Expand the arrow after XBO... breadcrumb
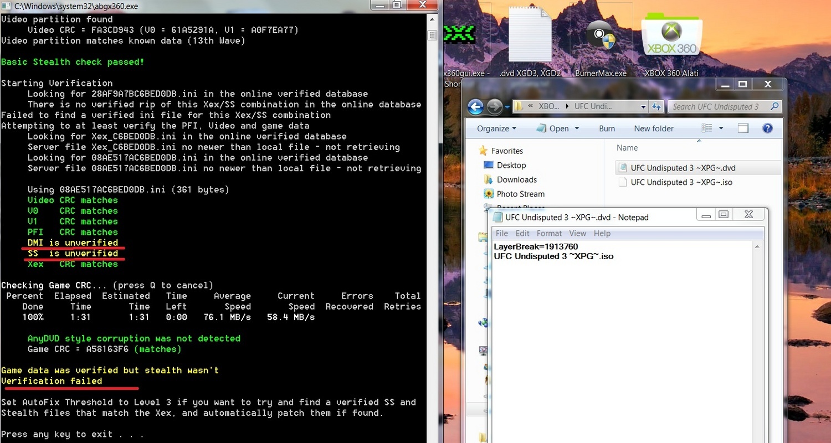The height and width of the screenshot is (443, 831). (566, 106)
